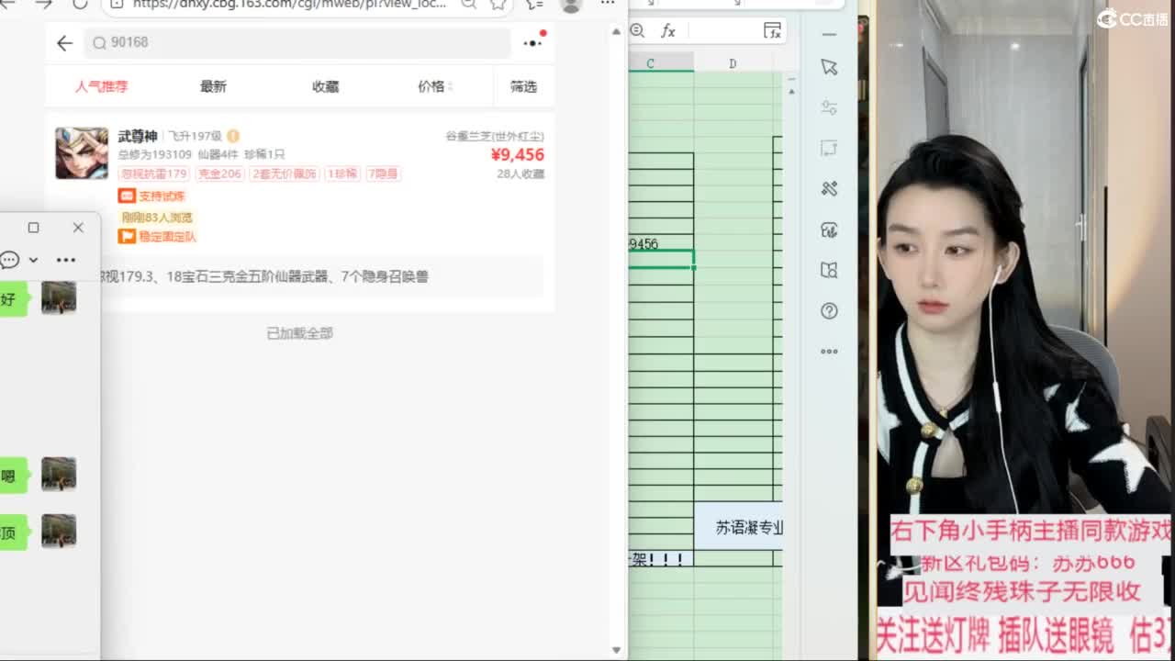
Task: Click the gold level badge beside 飞升197级
Action: coord(233,136)
